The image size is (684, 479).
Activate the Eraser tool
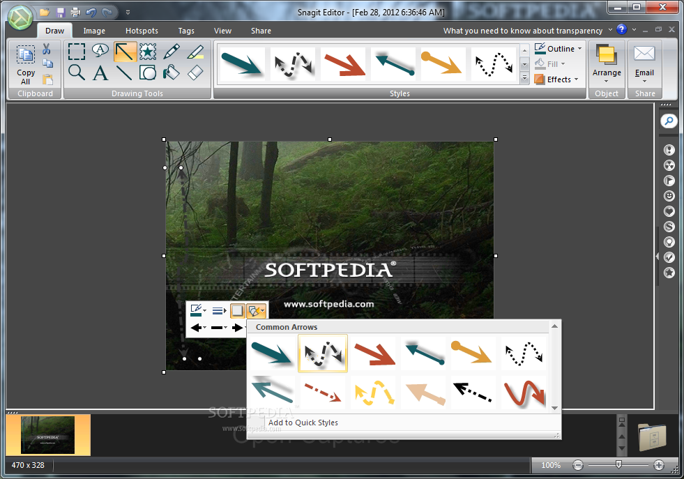(x=195, y=73)
